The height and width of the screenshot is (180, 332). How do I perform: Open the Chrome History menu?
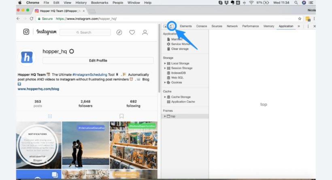[x=81, y=3]
